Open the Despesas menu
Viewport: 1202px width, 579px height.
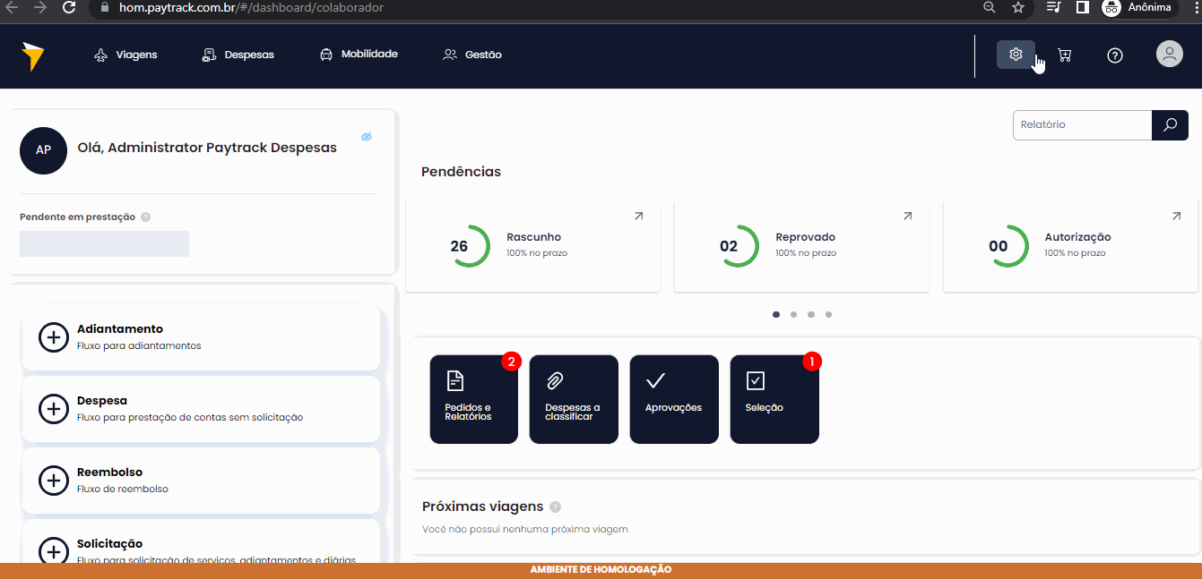click(x=238, y=55)
